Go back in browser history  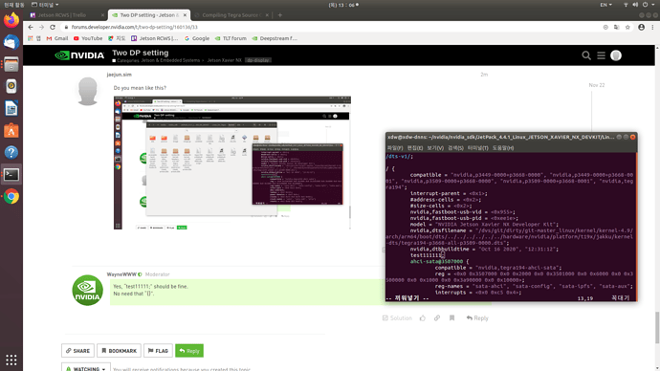pos(31,27)
